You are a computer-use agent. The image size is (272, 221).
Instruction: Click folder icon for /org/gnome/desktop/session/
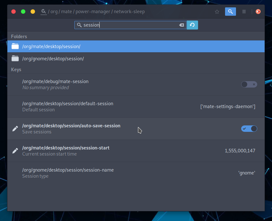click(x=15, y=58)
